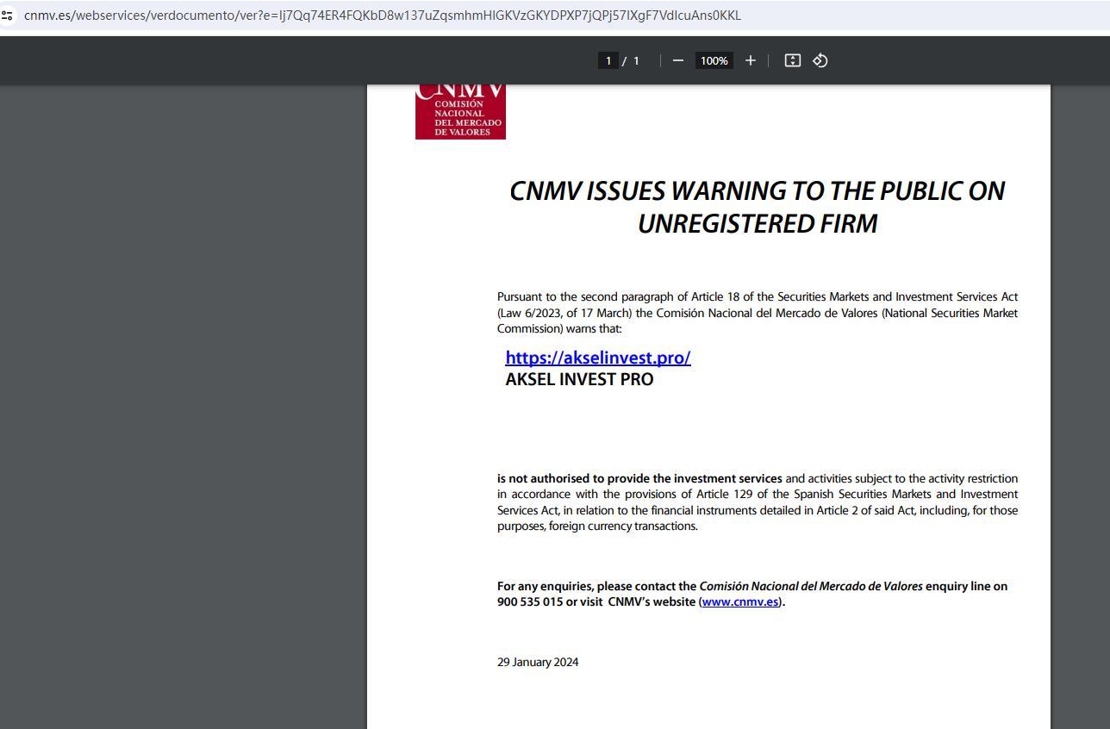The width and height of the screenshot is (1110, 729).
Task: Click the cnmv.es URL in address bar
Action: 382,16
